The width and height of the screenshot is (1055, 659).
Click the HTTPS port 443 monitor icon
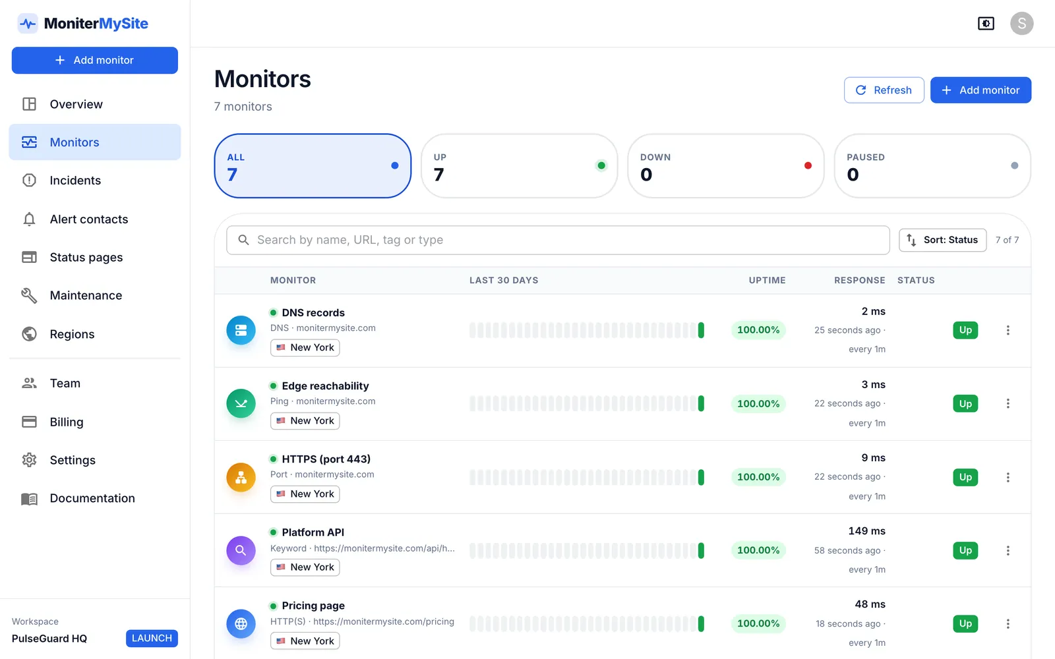point(241,477)
